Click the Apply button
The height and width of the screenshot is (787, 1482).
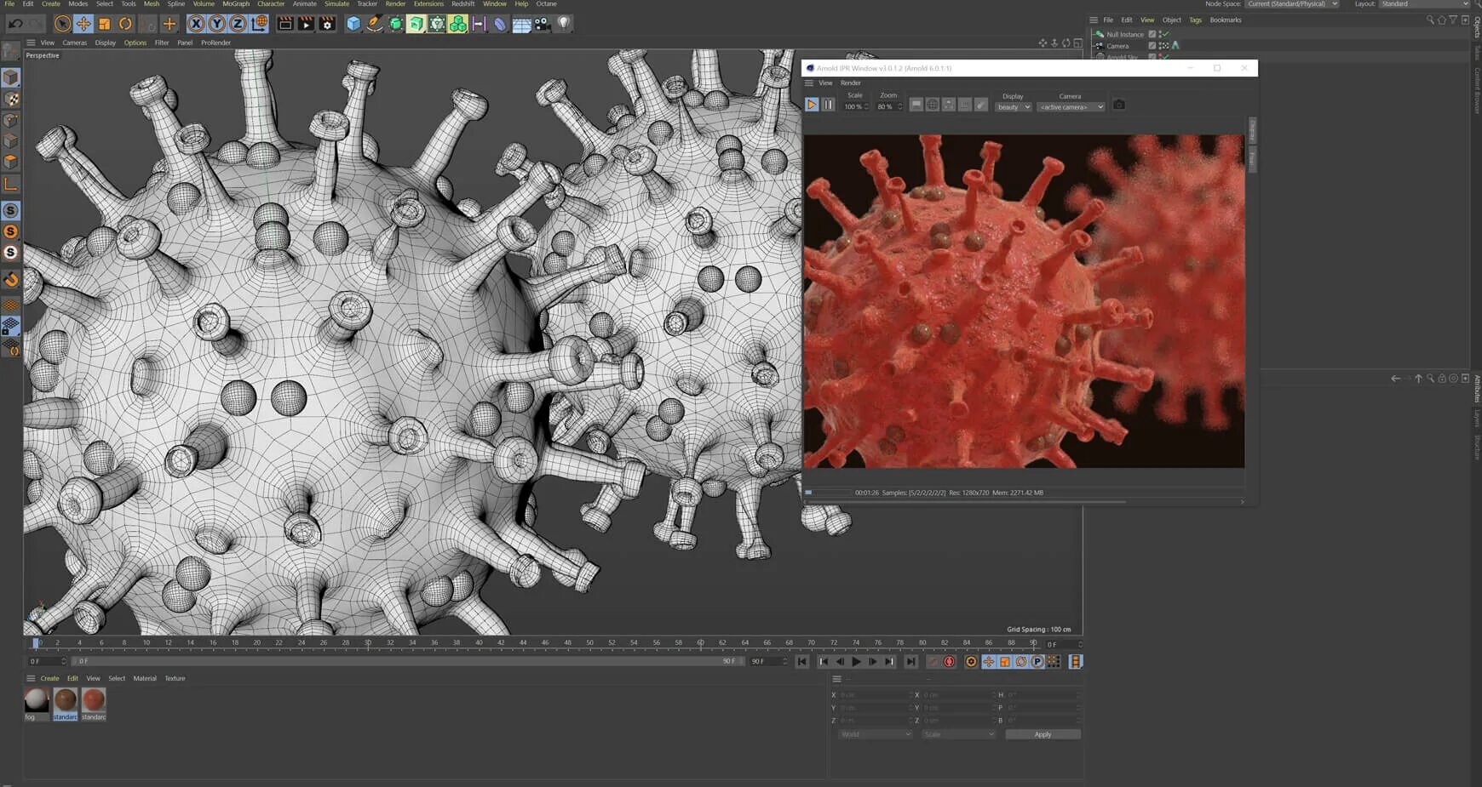1043,734
